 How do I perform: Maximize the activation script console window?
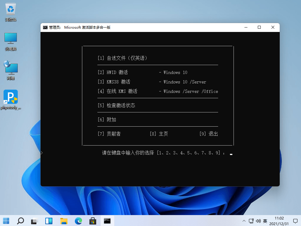[259, 27]
